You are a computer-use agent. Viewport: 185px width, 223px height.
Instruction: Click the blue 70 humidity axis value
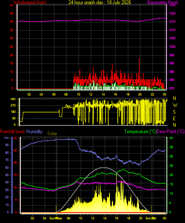(7, 160)
